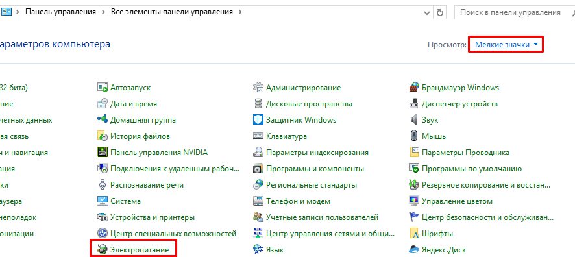Click the Распознавание речи microphone icon

pos(103,185)
